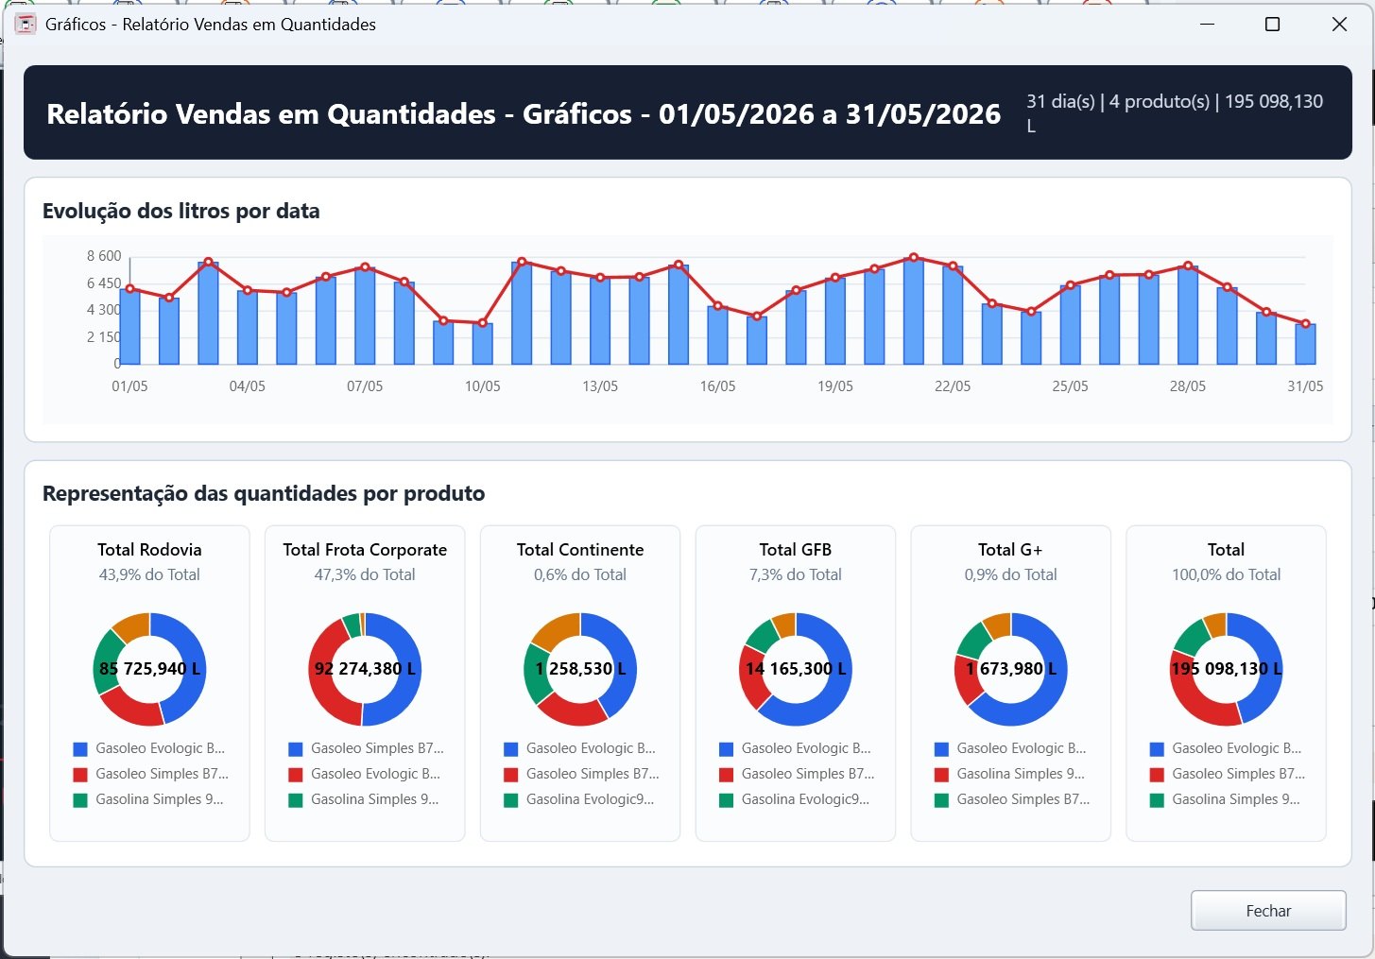
Task: Click the Total Frota Corporate donut chart
Action: click(x=365, y=669)
